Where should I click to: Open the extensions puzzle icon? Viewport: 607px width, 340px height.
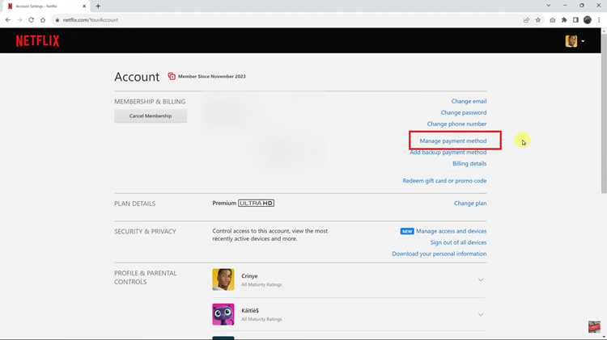point(564,20)
